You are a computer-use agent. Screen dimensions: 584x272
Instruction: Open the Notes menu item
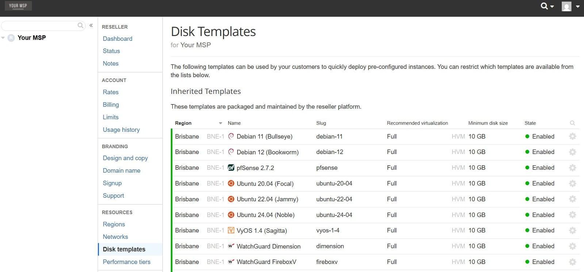point(111,63)
